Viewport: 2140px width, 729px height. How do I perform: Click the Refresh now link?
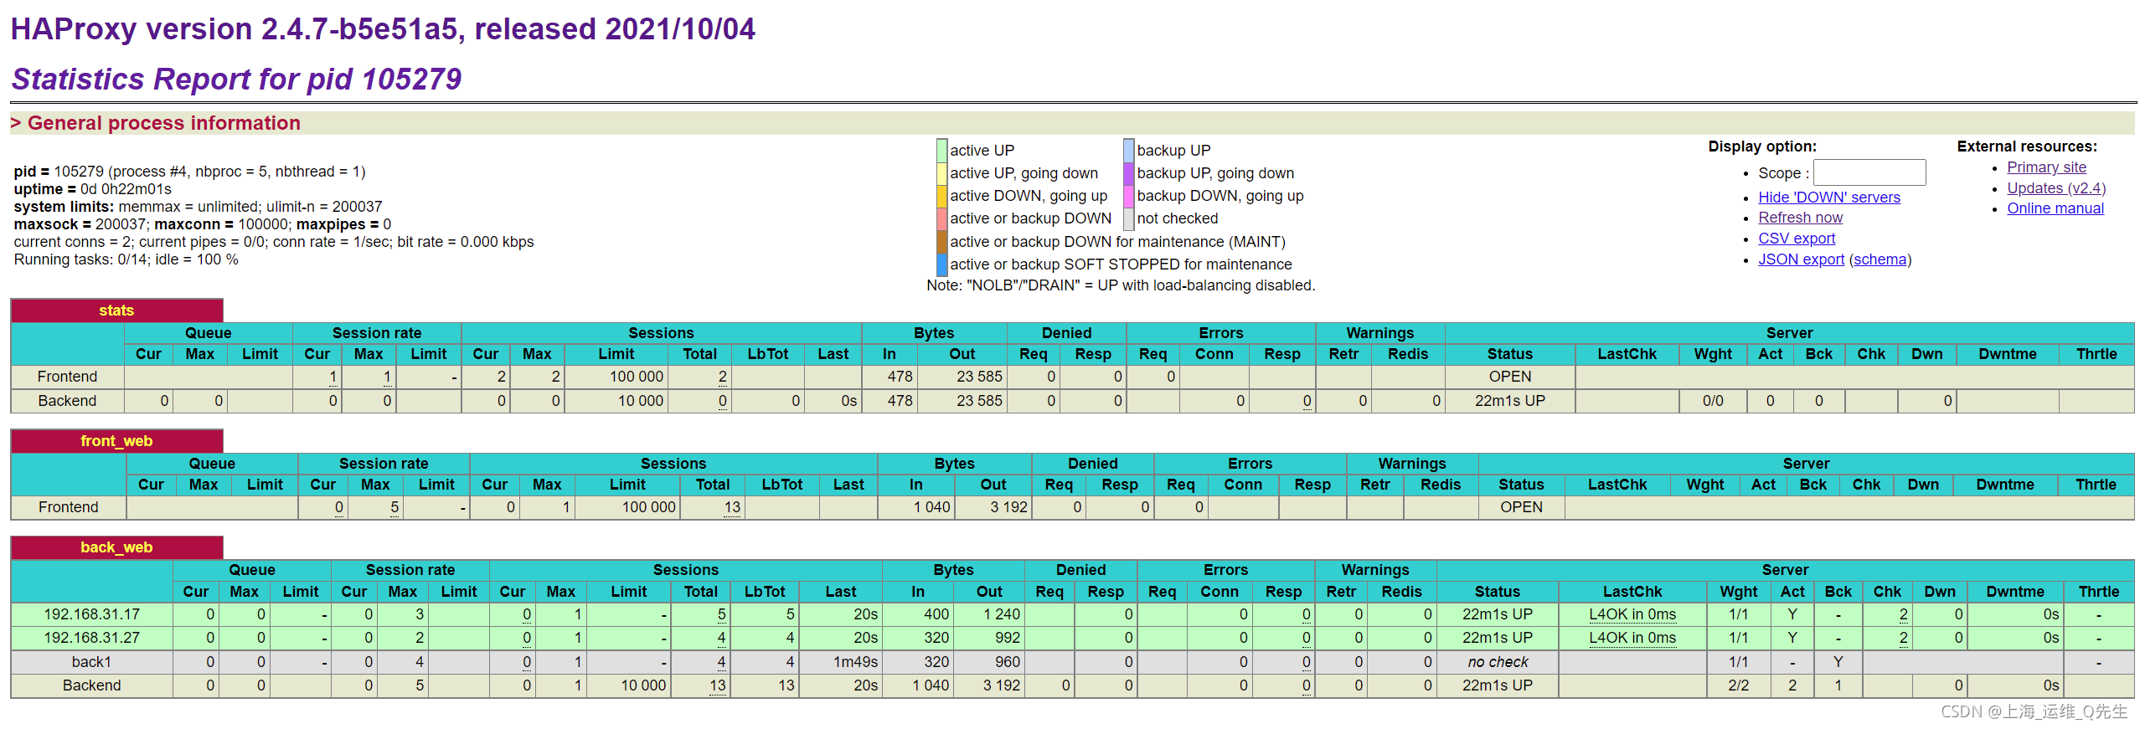pyautogui.click(x=1800, y=218)
